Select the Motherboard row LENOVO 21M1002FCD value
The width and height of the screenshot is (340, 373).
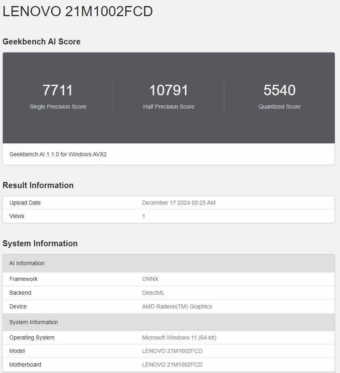click(172, 365)
